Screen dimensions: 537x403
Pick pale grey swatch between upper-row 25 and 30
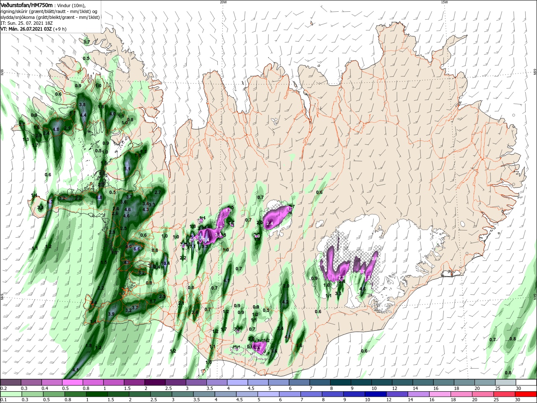[506, 382]
